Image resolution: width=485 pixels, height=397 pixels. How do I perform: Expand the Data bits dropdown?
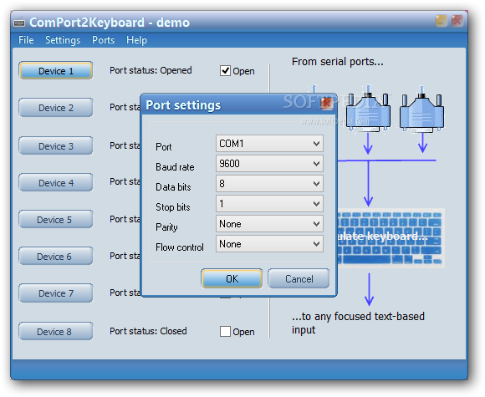pos(269,183)
